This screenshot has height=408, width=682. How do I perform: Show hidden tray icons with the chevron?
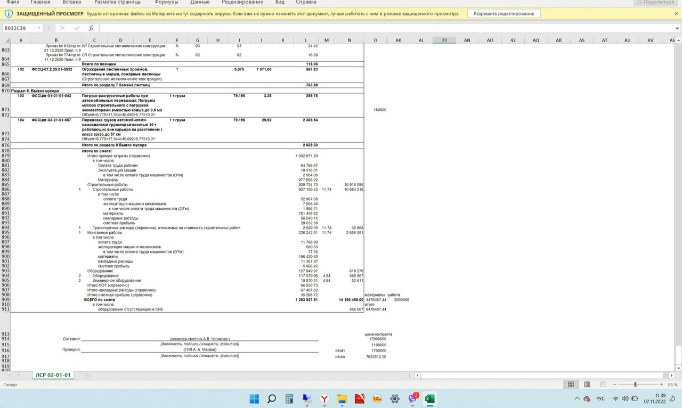pos(577,398)
